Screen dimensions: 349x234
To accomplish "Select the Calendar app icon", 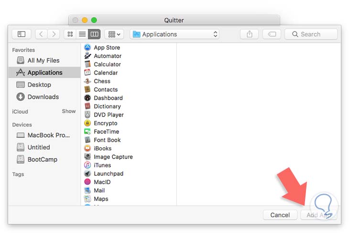I will (x=87, y=73).
